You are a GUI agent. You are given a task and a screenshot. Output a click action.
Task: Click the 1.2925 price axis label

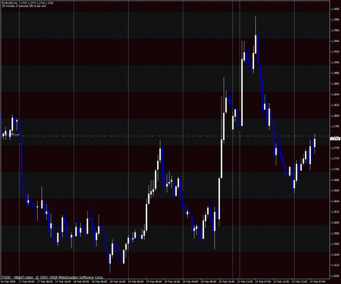coord(335,52)
